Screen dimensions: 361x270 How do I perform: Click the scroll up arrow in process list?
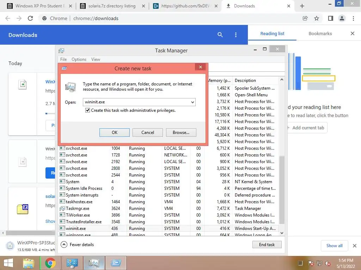click(282, 80)
